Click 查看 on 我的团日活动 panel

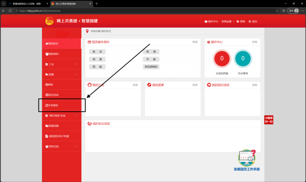[255, 85]
